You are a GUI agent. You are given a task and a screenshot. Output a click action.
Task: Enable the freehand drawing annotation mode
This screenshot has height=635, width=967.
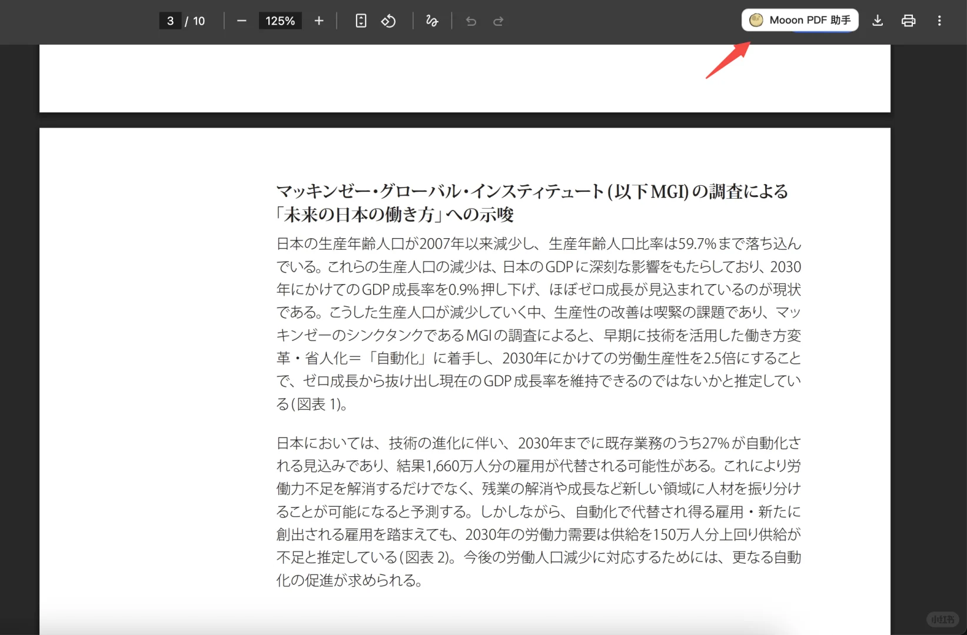click(432, 21)
